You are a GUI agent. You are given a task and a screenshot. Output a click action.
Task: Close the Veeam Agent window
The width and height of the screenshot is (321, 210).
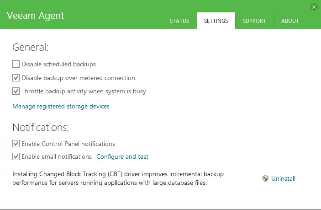pyautogui.click(x=314, y=7)
